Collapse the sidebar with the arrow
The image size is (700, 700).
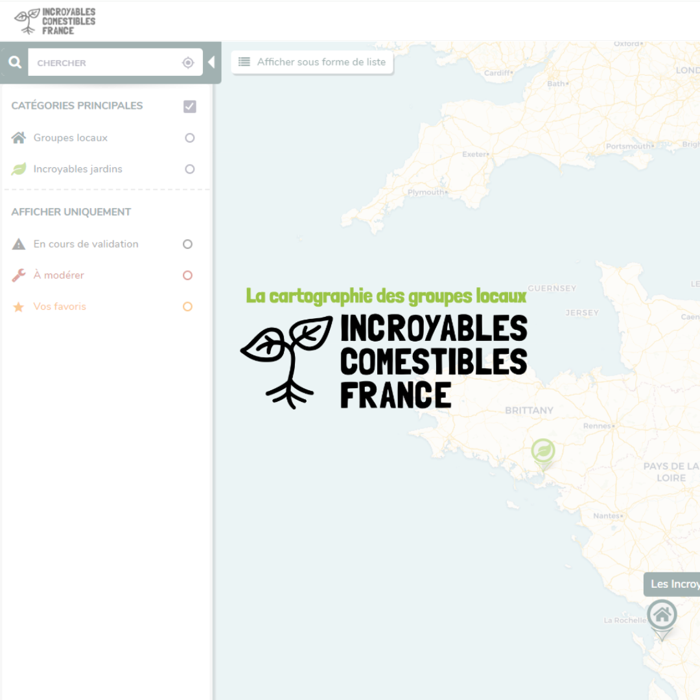point(211,62)
